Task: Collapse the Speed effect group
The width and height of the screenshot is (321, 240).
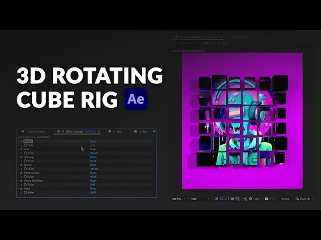Action: 18,165
